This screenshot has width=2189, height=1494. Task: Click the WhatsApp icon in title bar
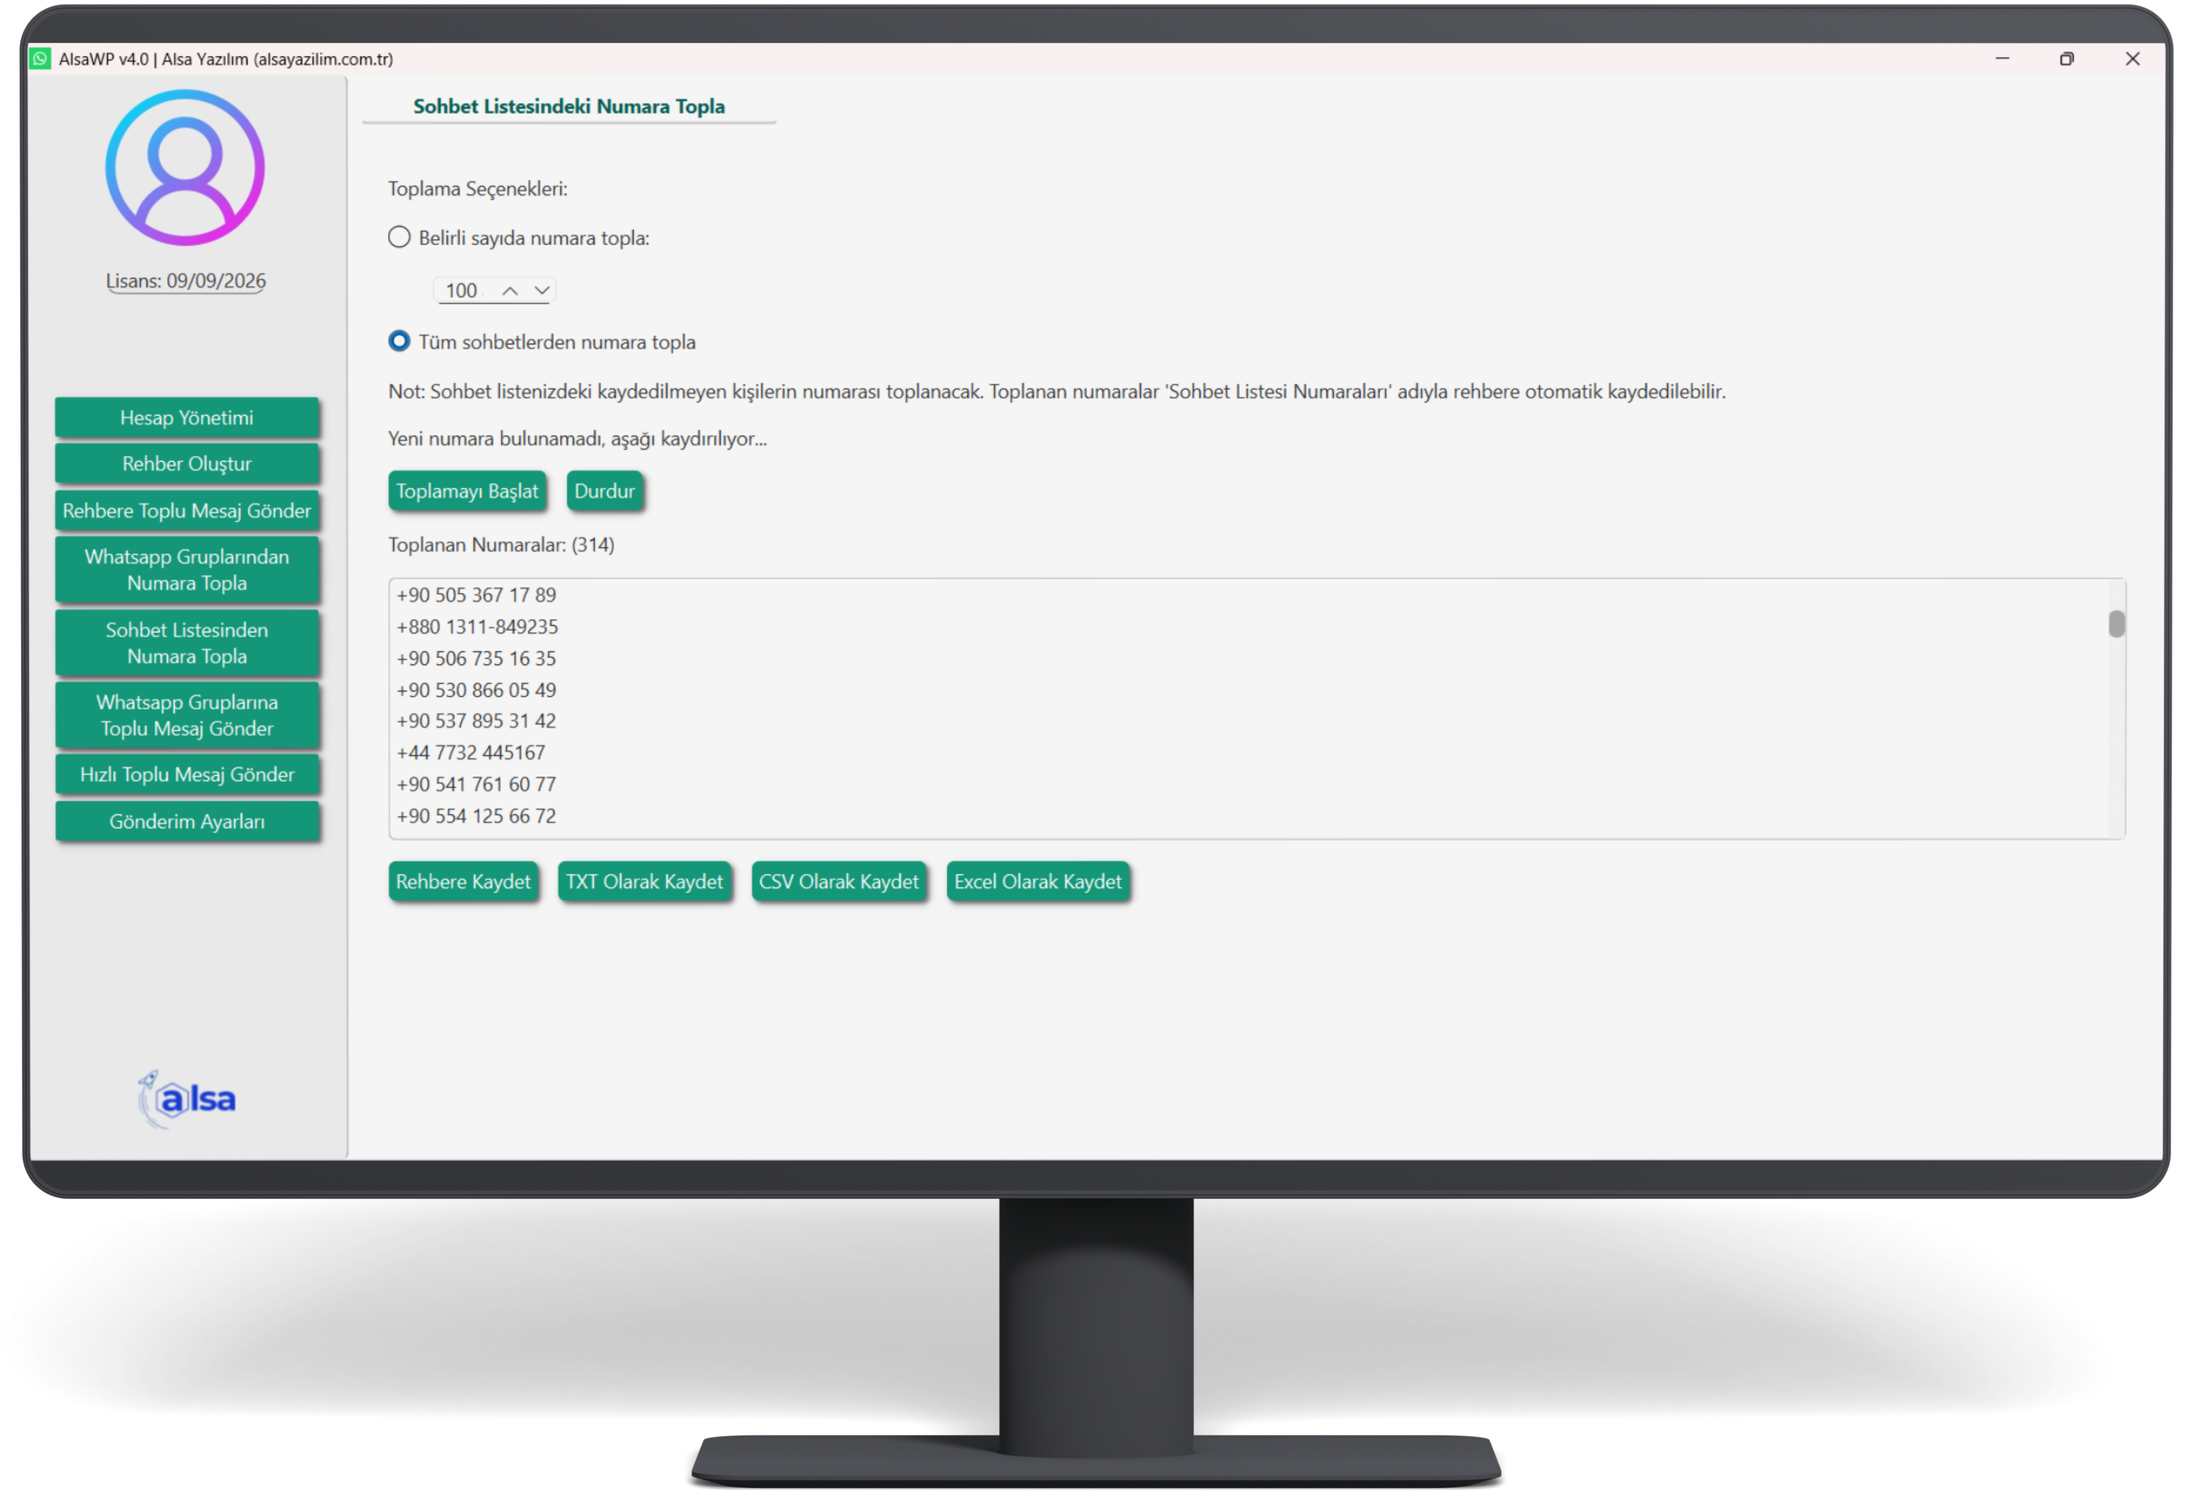40,59
